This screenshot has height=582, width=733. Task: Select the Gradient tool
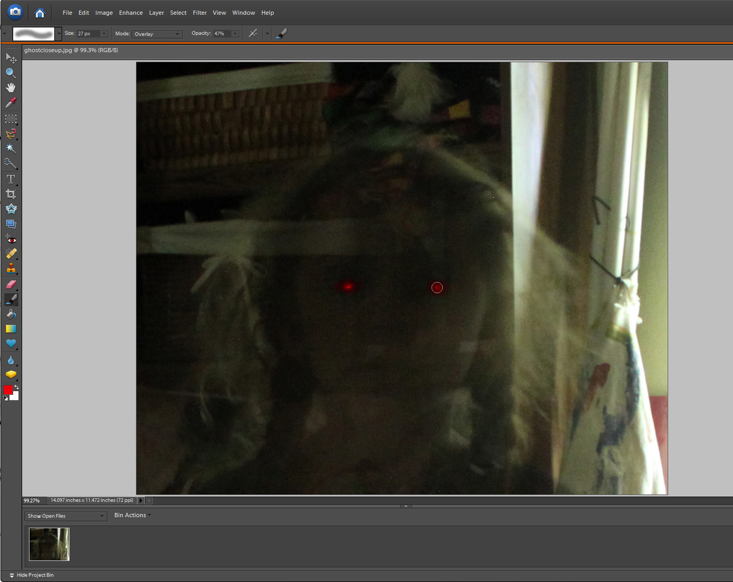[x=12, y=328]
